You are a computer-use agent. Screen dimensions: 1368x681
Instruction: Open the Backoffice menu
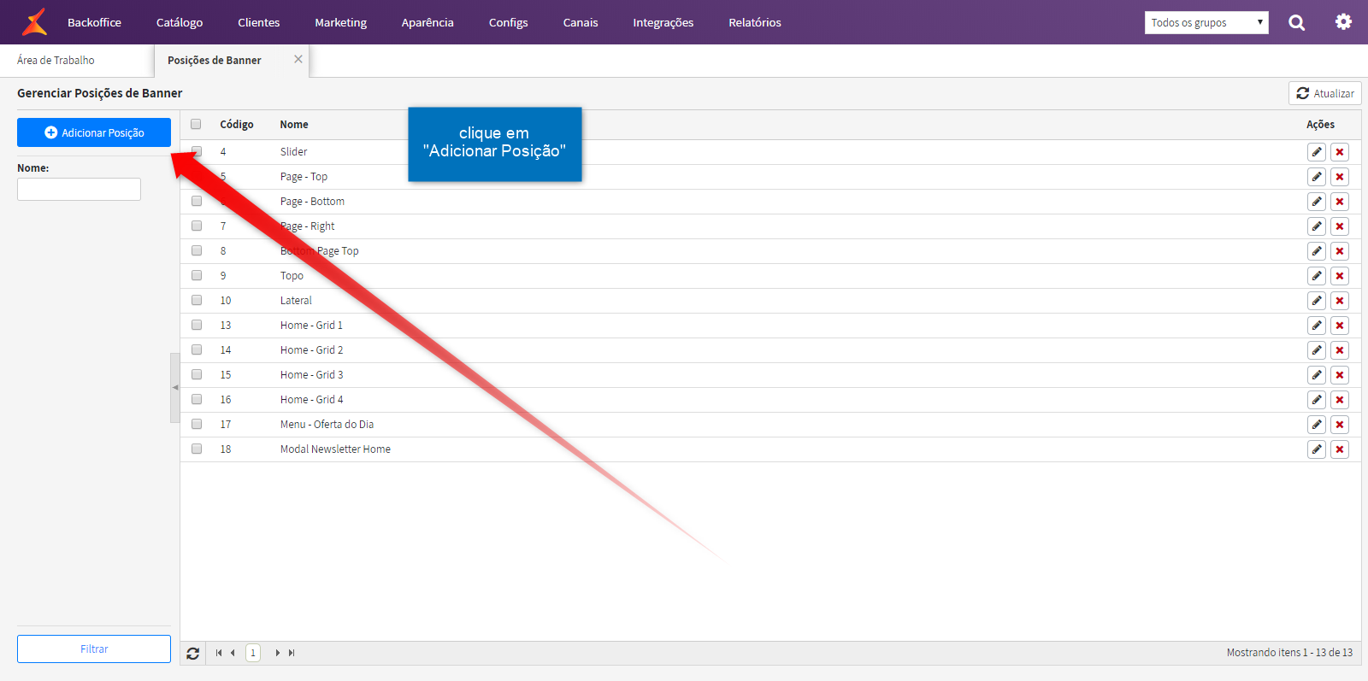pos(94,22)
